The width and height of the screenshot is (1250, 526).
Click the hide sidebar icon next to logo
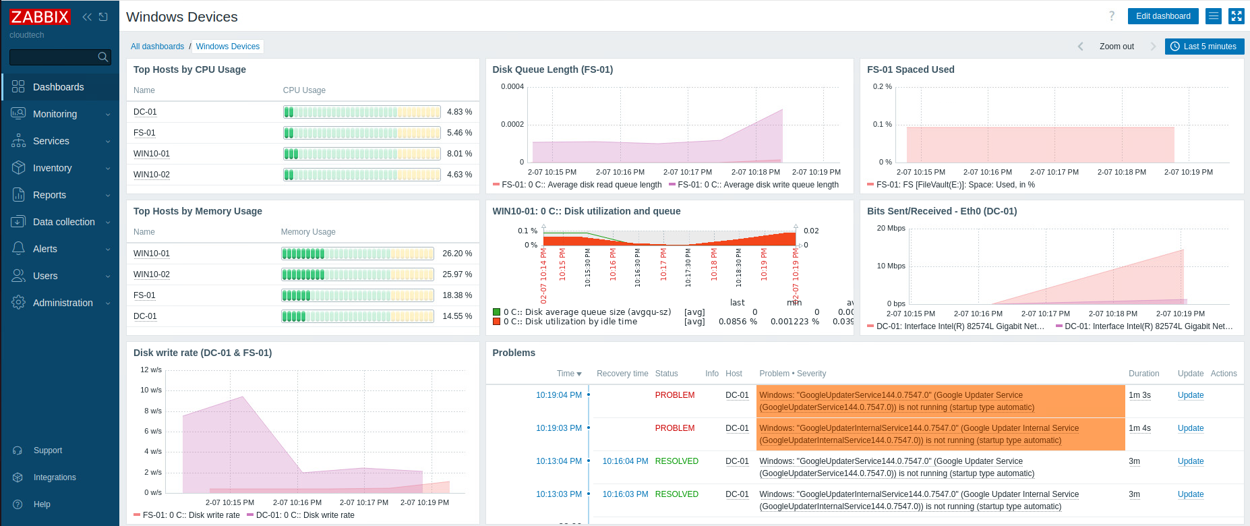pos(103,17)
